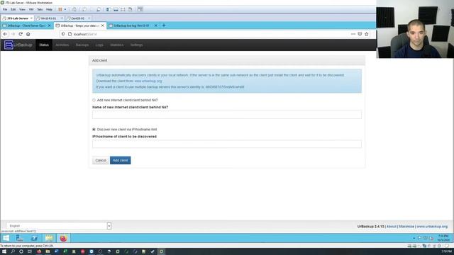Open www.urbackup.org footer link
The image size is (454, 255).
click(x=432, y=227)
